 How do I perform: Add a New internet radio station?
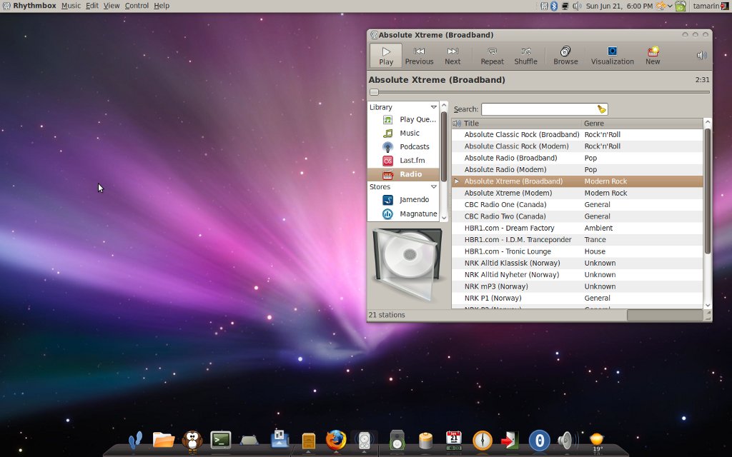click(x=653, y=56)
